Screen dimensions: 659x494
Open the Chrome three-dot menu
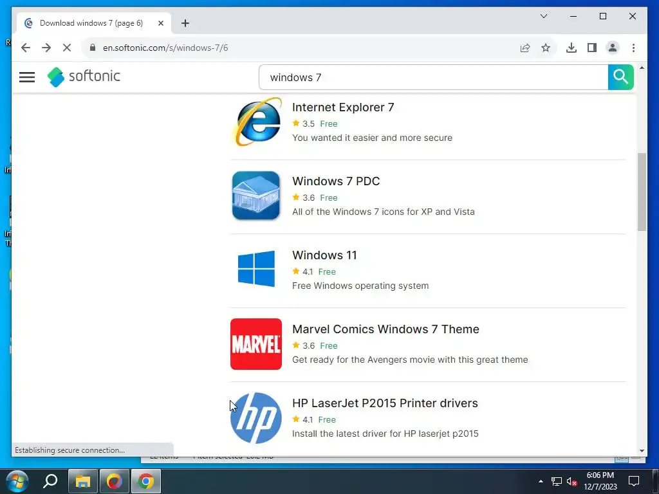click(633, 48)
